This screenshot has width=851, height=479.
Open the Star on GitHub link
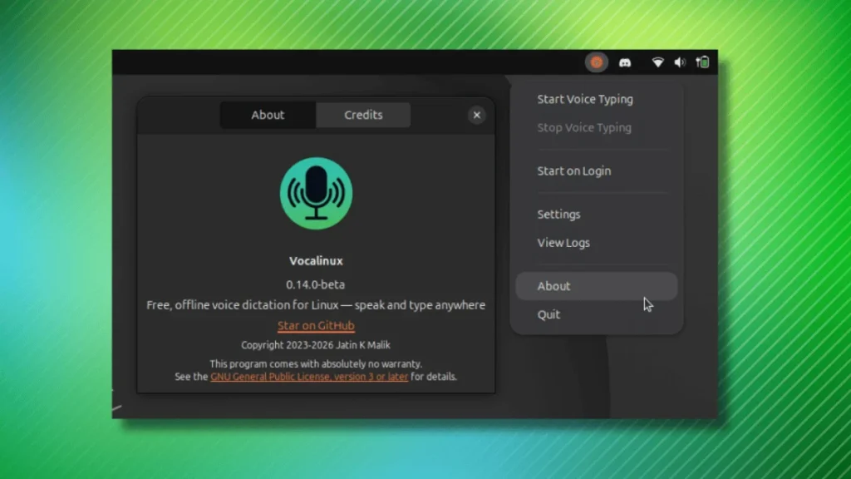tap(316, 325)
